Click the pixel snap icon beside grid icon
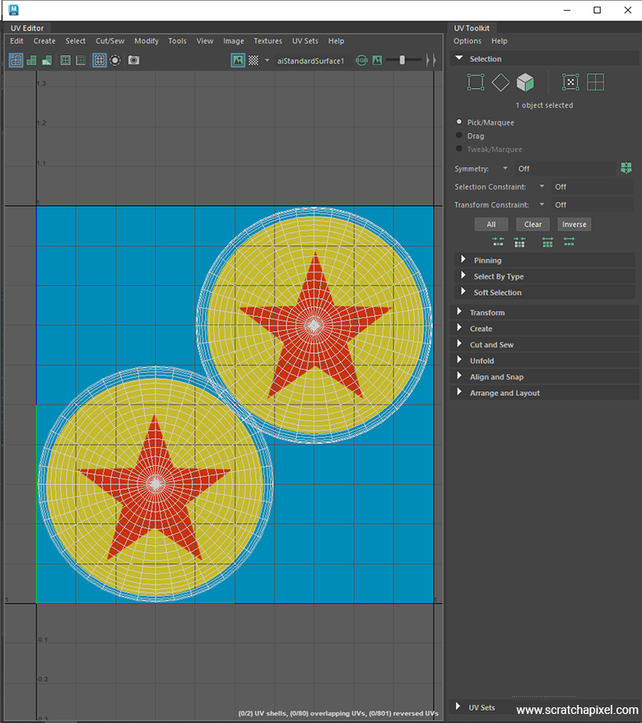This screenshot has width=642, height=723. (81, 60)
